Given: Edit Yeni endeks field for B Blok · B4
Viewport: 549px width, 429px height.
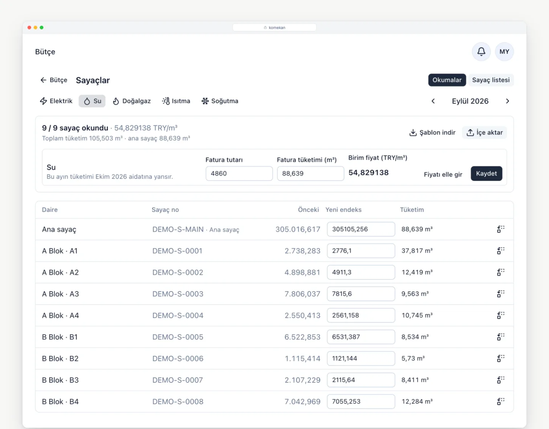Looking at the screenshot, I should pyautogui.click(x=361, y=402).
